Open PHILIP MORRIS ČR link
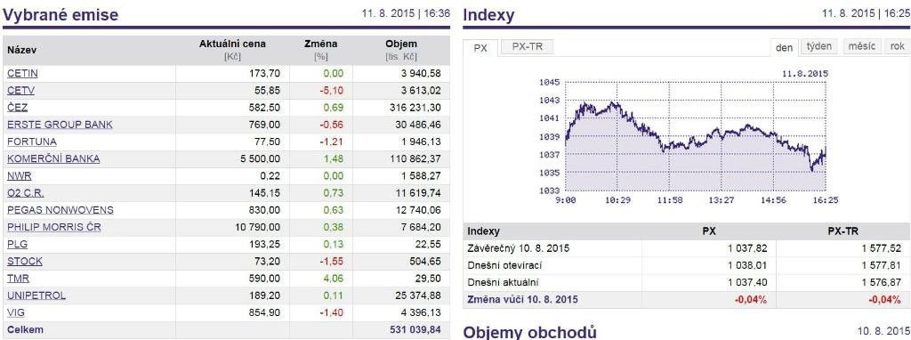 pos(54,227)
